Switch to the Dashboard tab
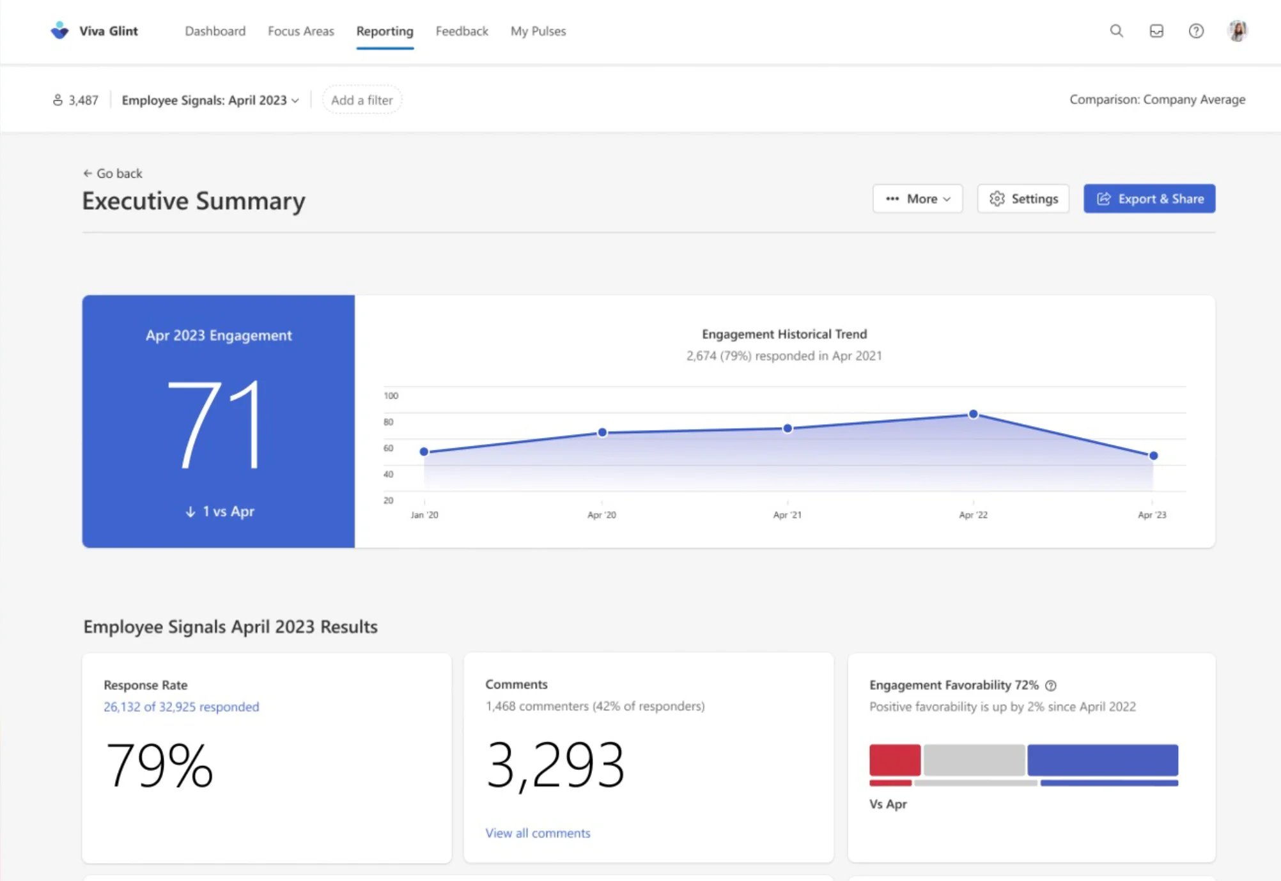 [215, 31]
